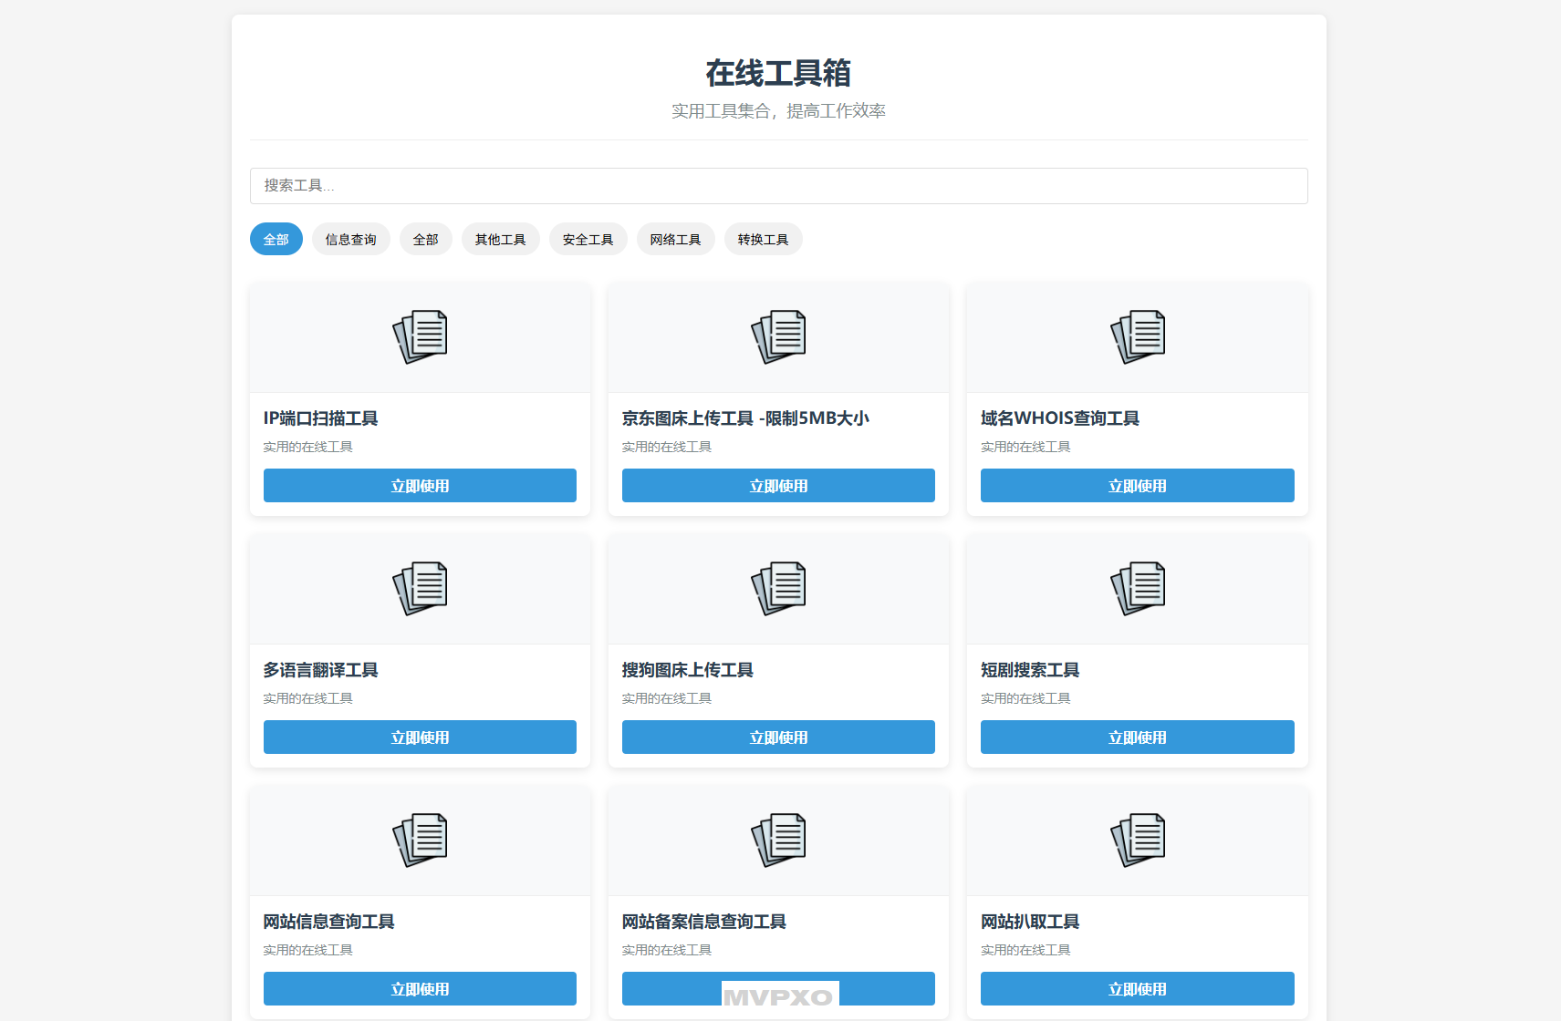Viewport: 1561px width, 1021px height.
Task: Click the subtitle 实用工具集合，提高工作效率
Action: pyautogui.click(x=778, y=111)
